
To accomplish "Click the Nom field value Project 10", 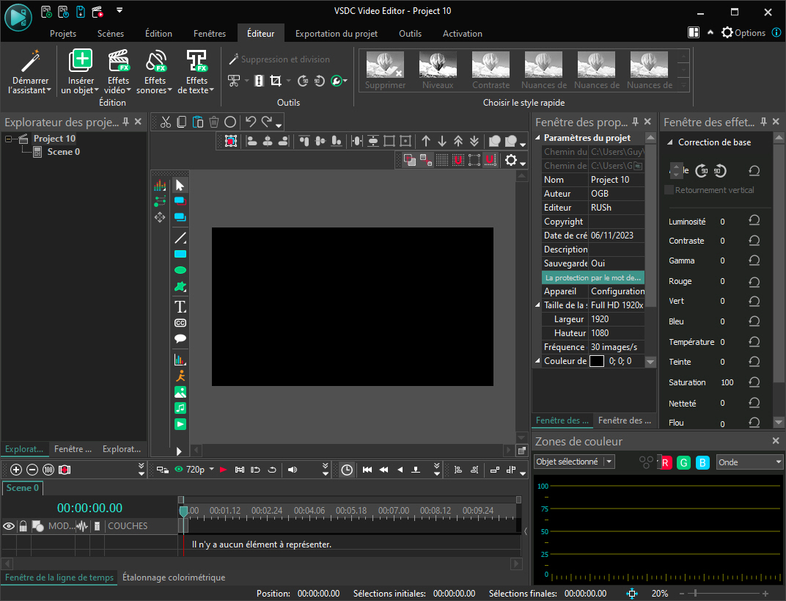I will click(x=617, y=180).
